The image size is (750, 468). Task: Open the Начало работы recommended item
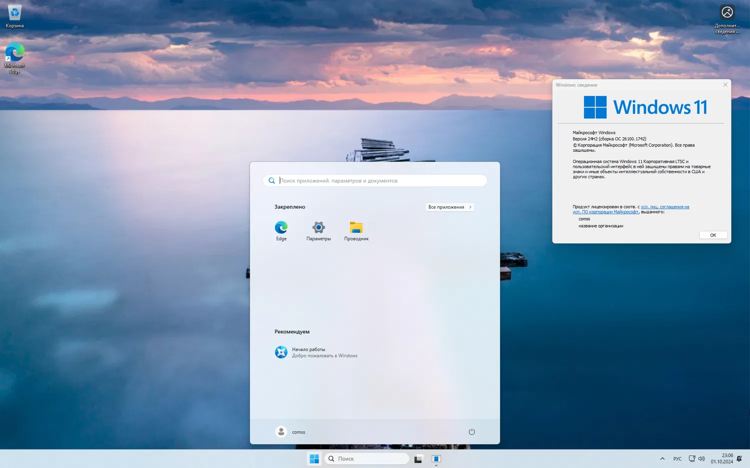coord(316,352)
